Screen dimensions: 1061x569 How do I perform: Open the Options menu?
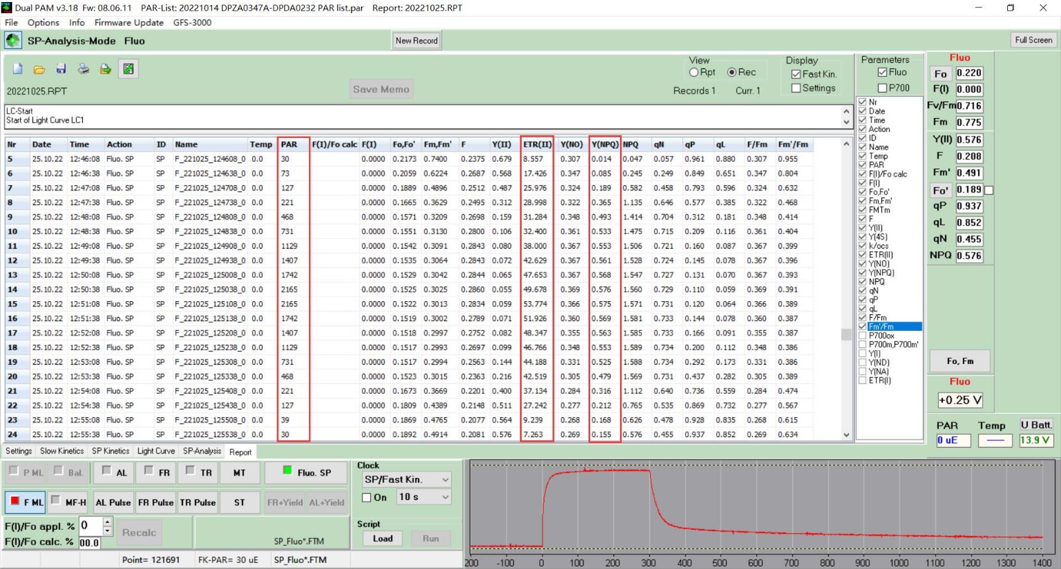(43, 23)
